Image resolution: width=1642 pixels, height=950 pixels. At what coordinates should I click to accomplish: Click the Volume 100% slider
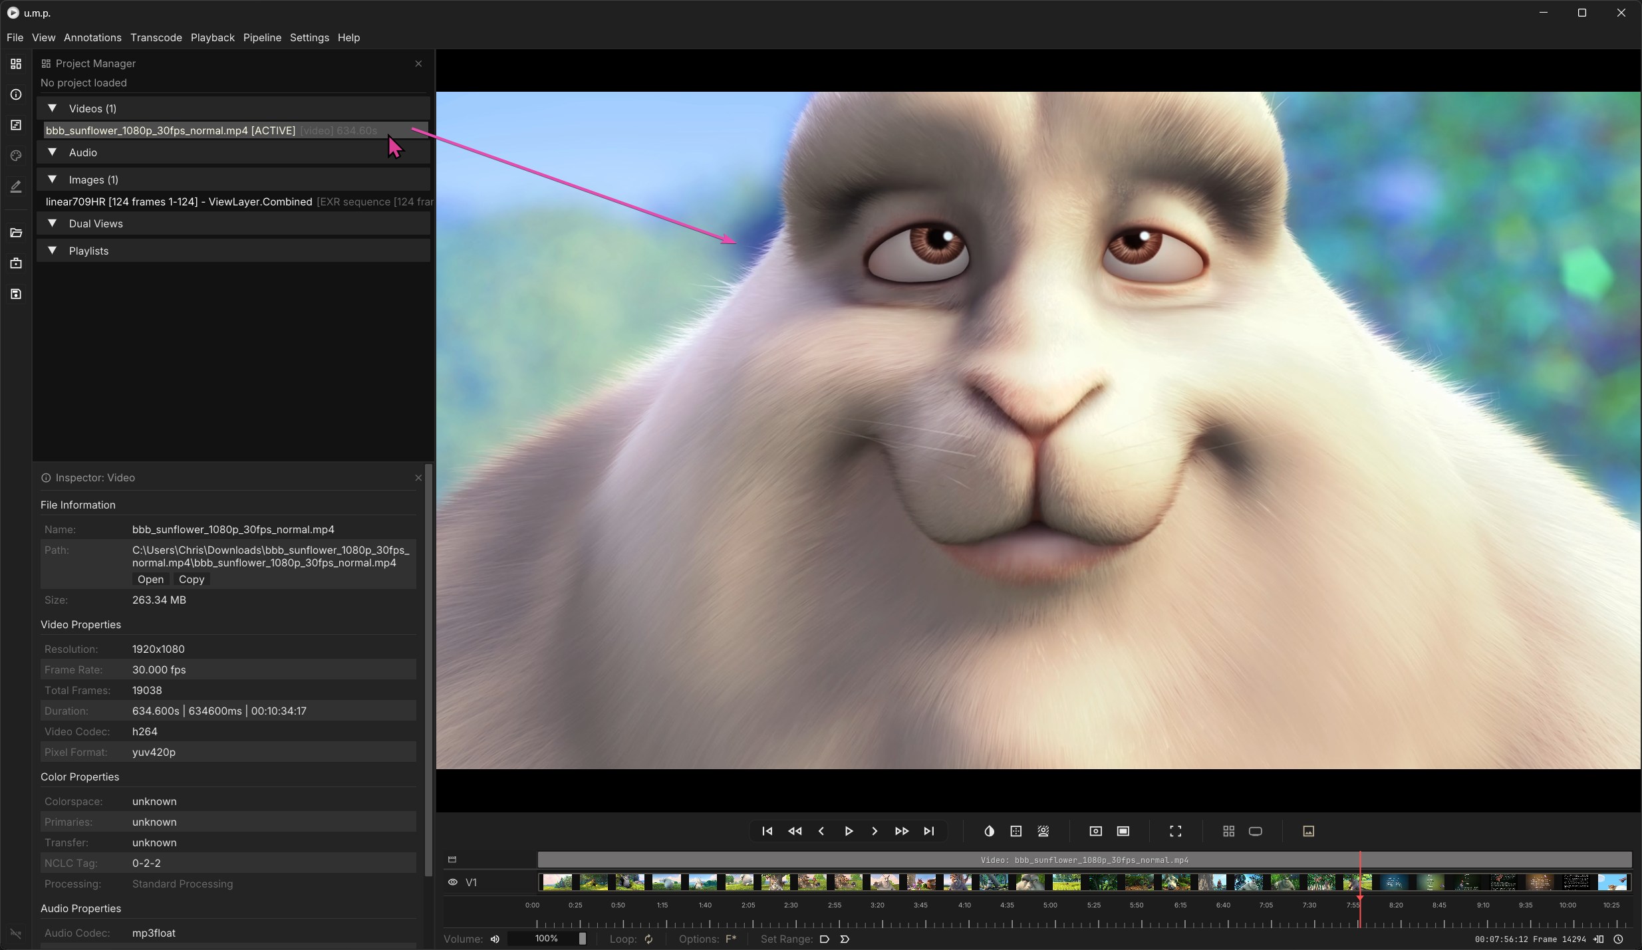tap(547, 939)
